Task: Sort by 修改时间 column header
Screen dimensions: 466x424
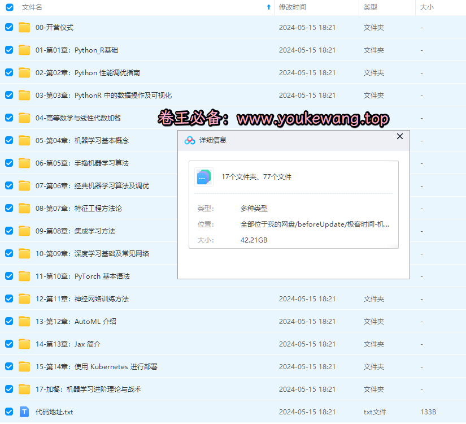Action: pos(293,7)
